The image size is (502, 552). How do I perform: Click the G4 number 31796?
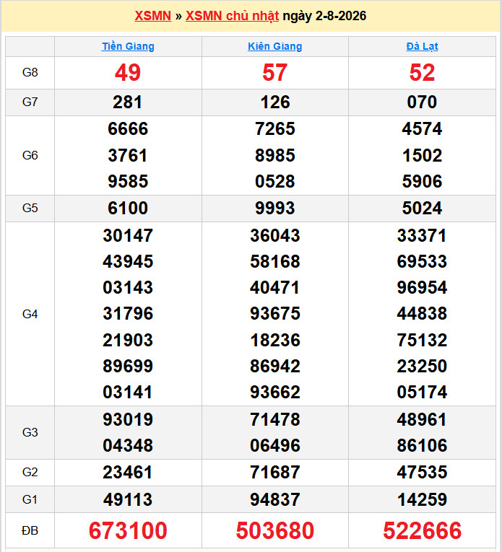[128, 314]
